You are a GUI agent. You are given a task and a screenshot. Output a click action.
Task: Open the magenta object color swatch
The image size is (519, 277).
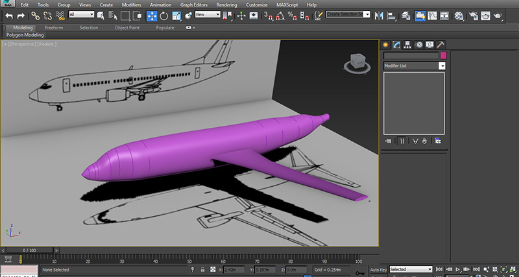[x=444, y=56]
